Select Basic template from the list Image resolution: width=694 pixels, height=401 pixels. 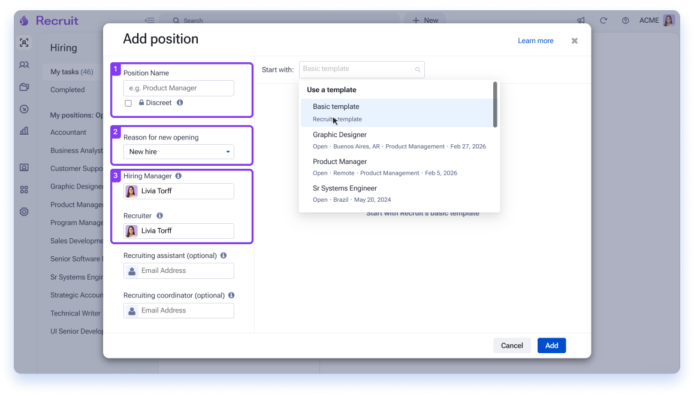(x=397, y=113)
